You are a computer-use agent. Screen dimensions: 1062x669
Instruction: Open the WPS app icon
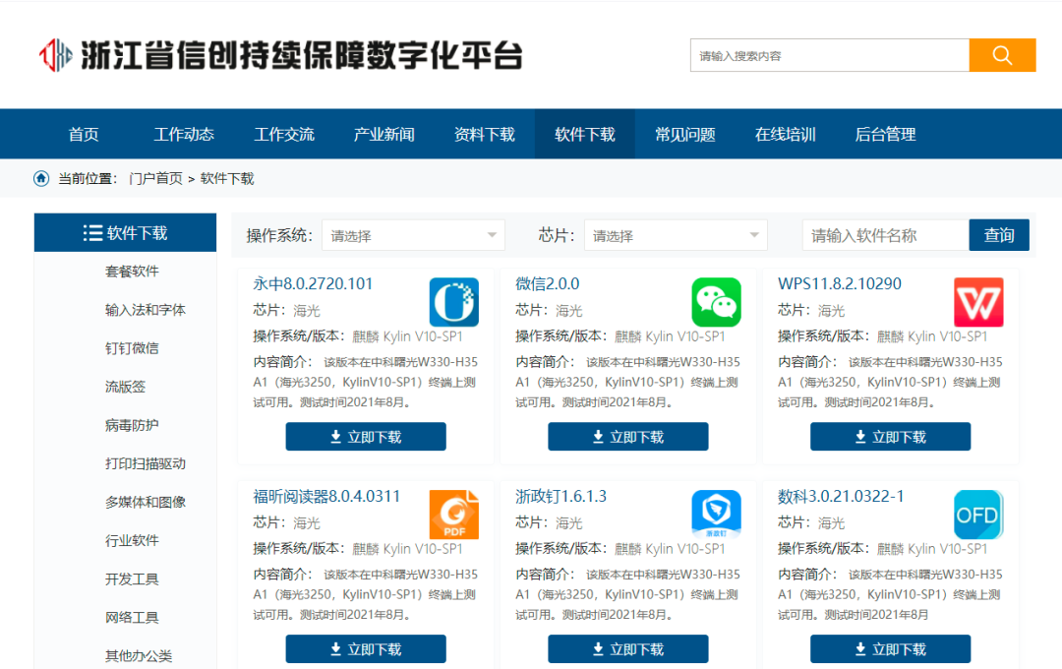[x=978, y=302]
